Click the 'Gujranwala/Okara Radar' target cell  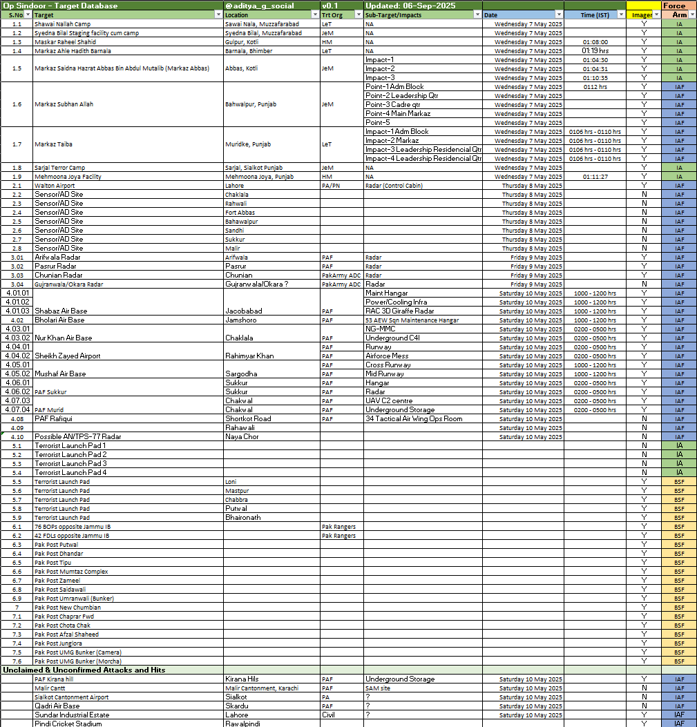(x=128, y=284)
